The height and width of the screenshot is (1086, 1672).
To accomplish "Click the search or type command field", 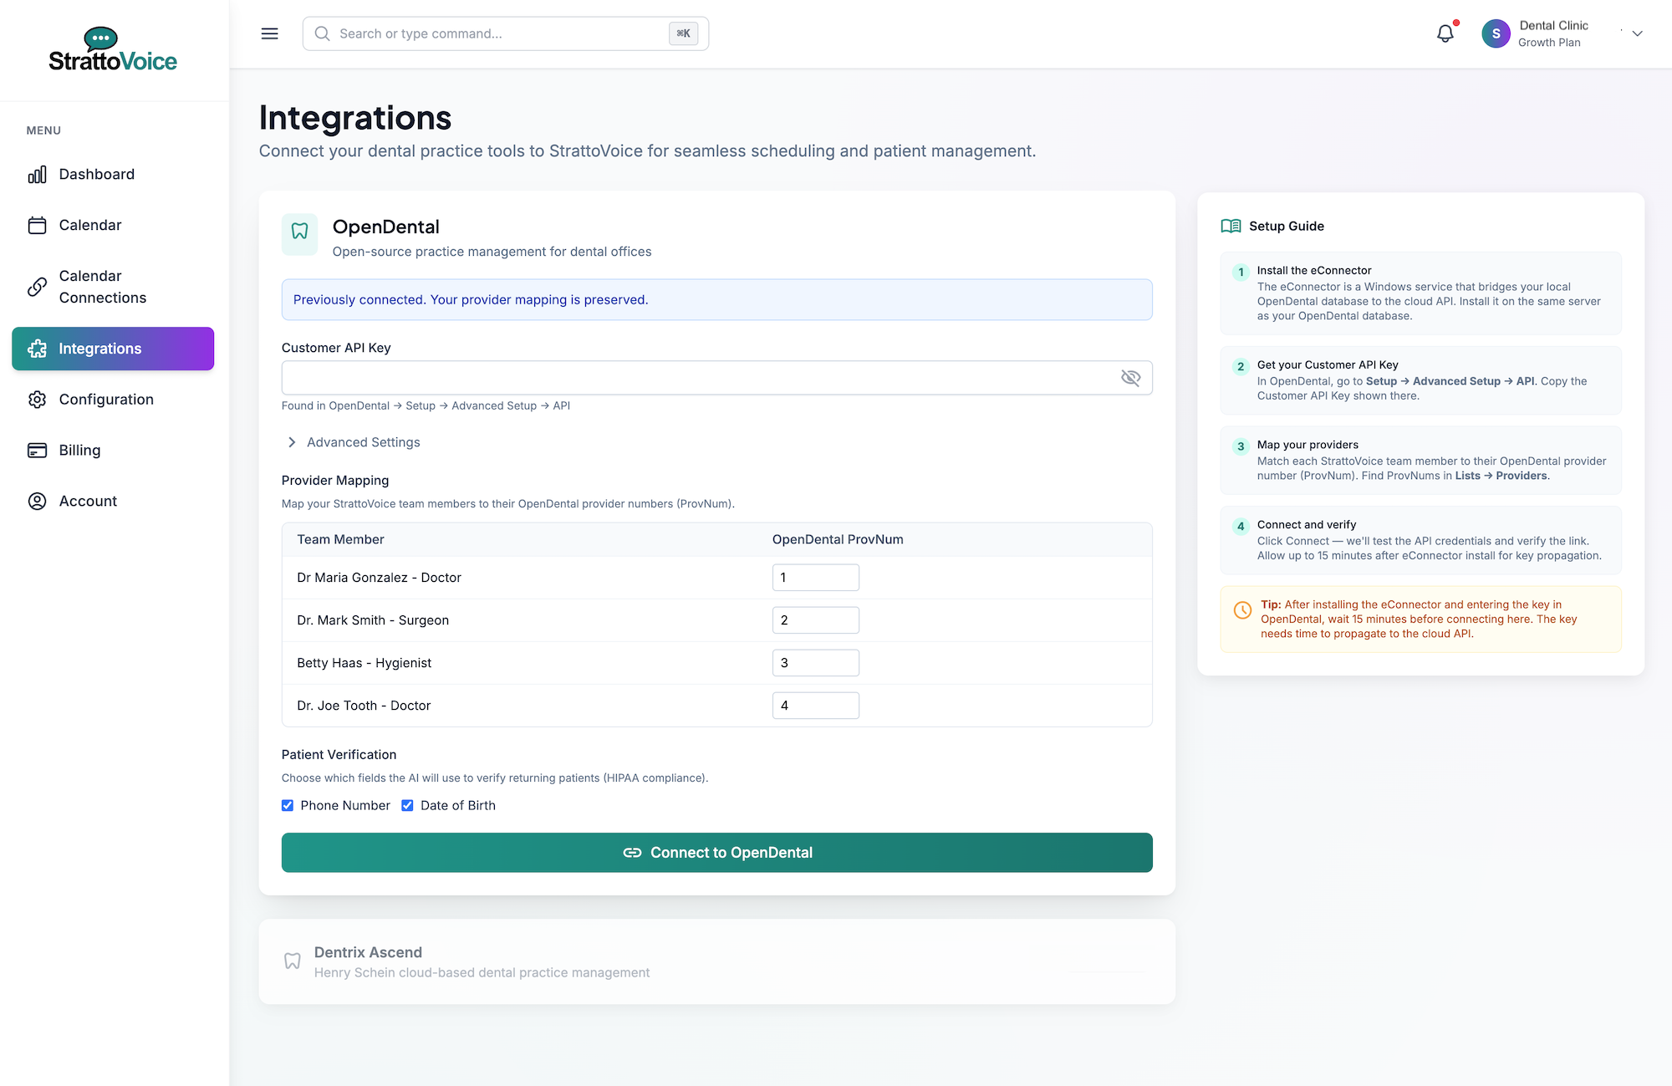I will 506,33.
